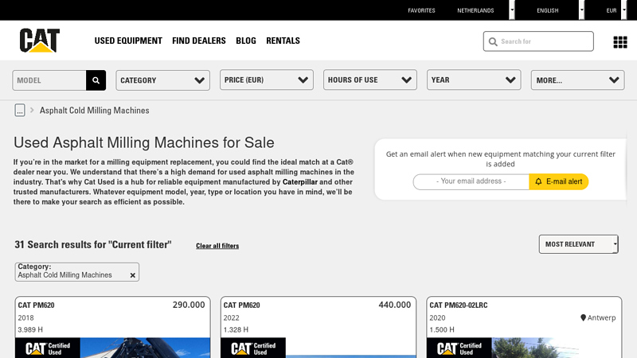Click the CAT logo
The image size is (637, 358).
pos(39,41)
